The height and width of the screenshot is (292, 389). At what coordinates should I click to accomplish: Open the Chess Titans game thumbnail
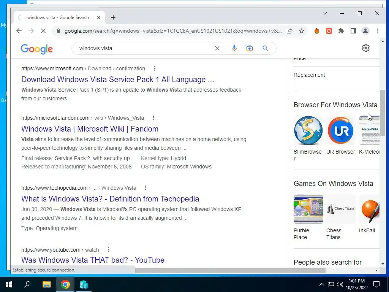click(341, 209)
